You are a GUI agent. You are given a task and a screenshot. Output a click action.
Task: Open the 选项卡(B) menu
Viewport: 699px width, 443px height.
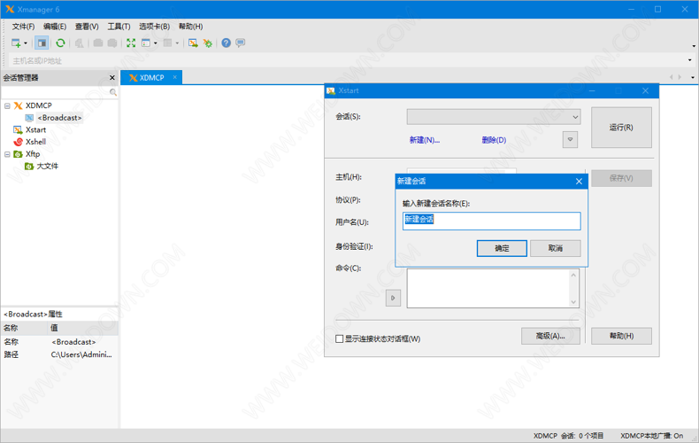(x=154, y=27)
